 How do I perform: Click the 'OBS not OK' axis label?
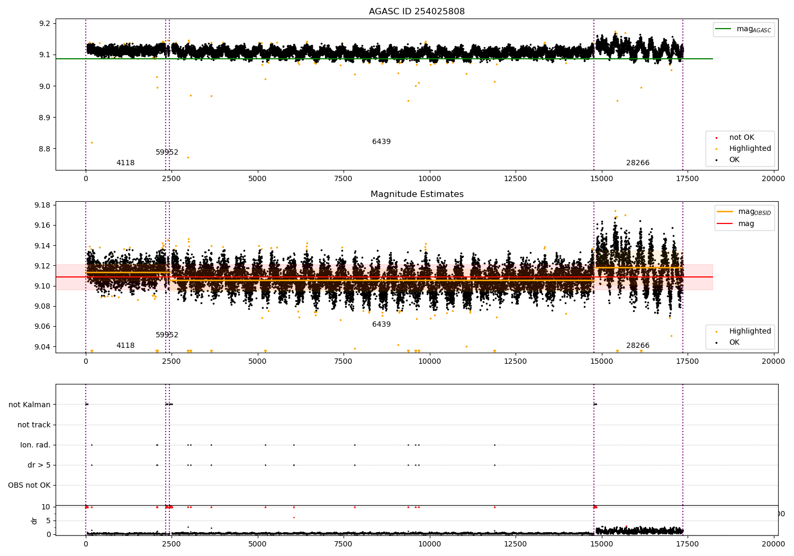(29, 485)
